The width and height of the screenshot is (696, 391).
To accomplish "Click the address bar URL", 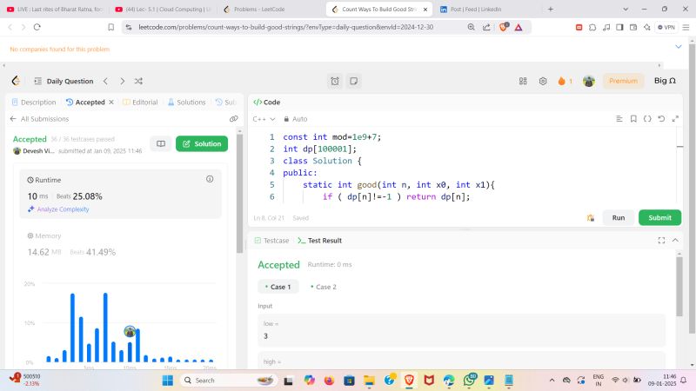I will 286,27.
